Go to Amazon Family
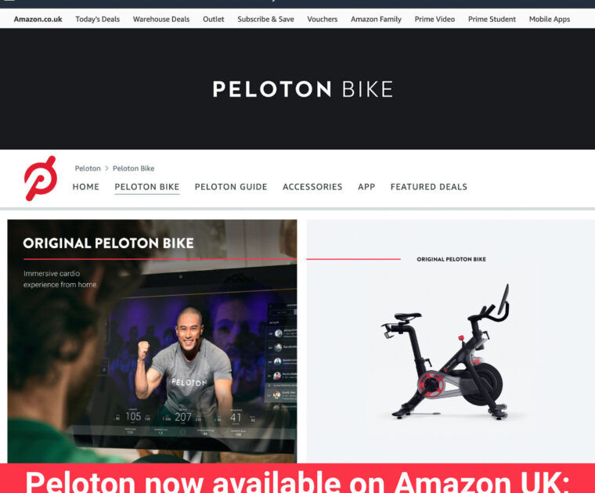The image size is (595, 493). click(376, 19)
